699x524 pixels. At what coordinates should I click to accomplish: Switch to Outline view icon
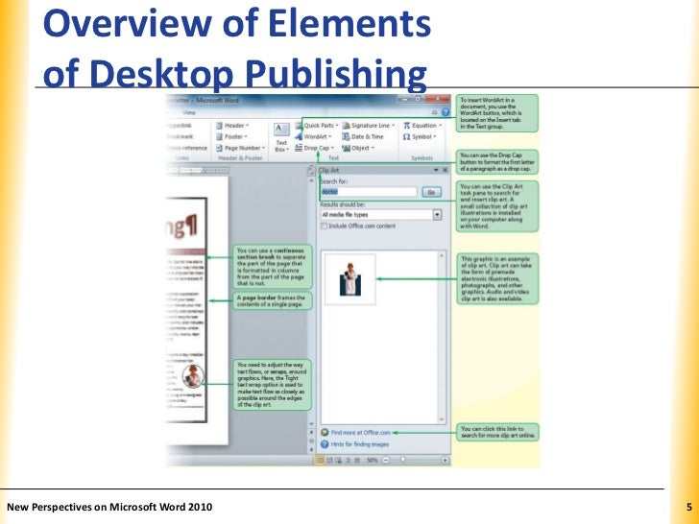[x=349, y=460]
